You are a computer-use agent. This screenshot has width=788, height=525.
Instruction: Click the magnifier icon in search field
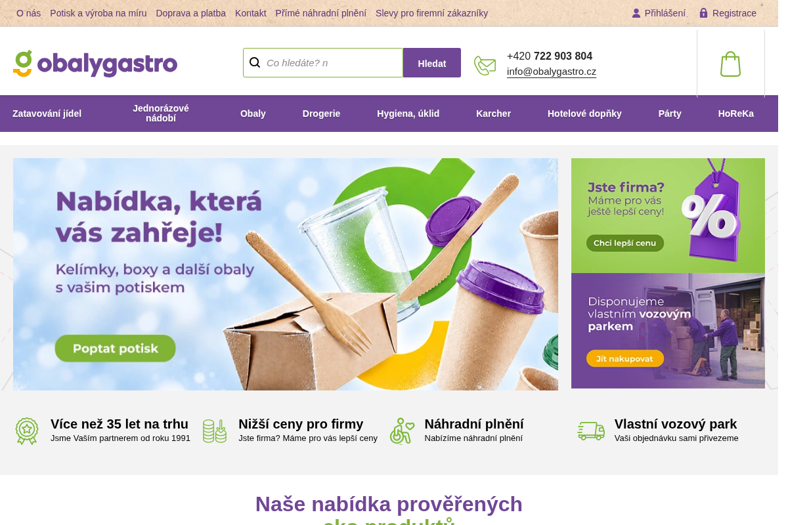pyautogui.click(x=255, y=62)
